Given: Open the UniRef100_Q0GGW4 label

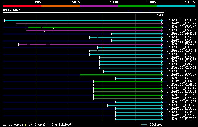Looking at the screenshot, I should coord(181,88).
